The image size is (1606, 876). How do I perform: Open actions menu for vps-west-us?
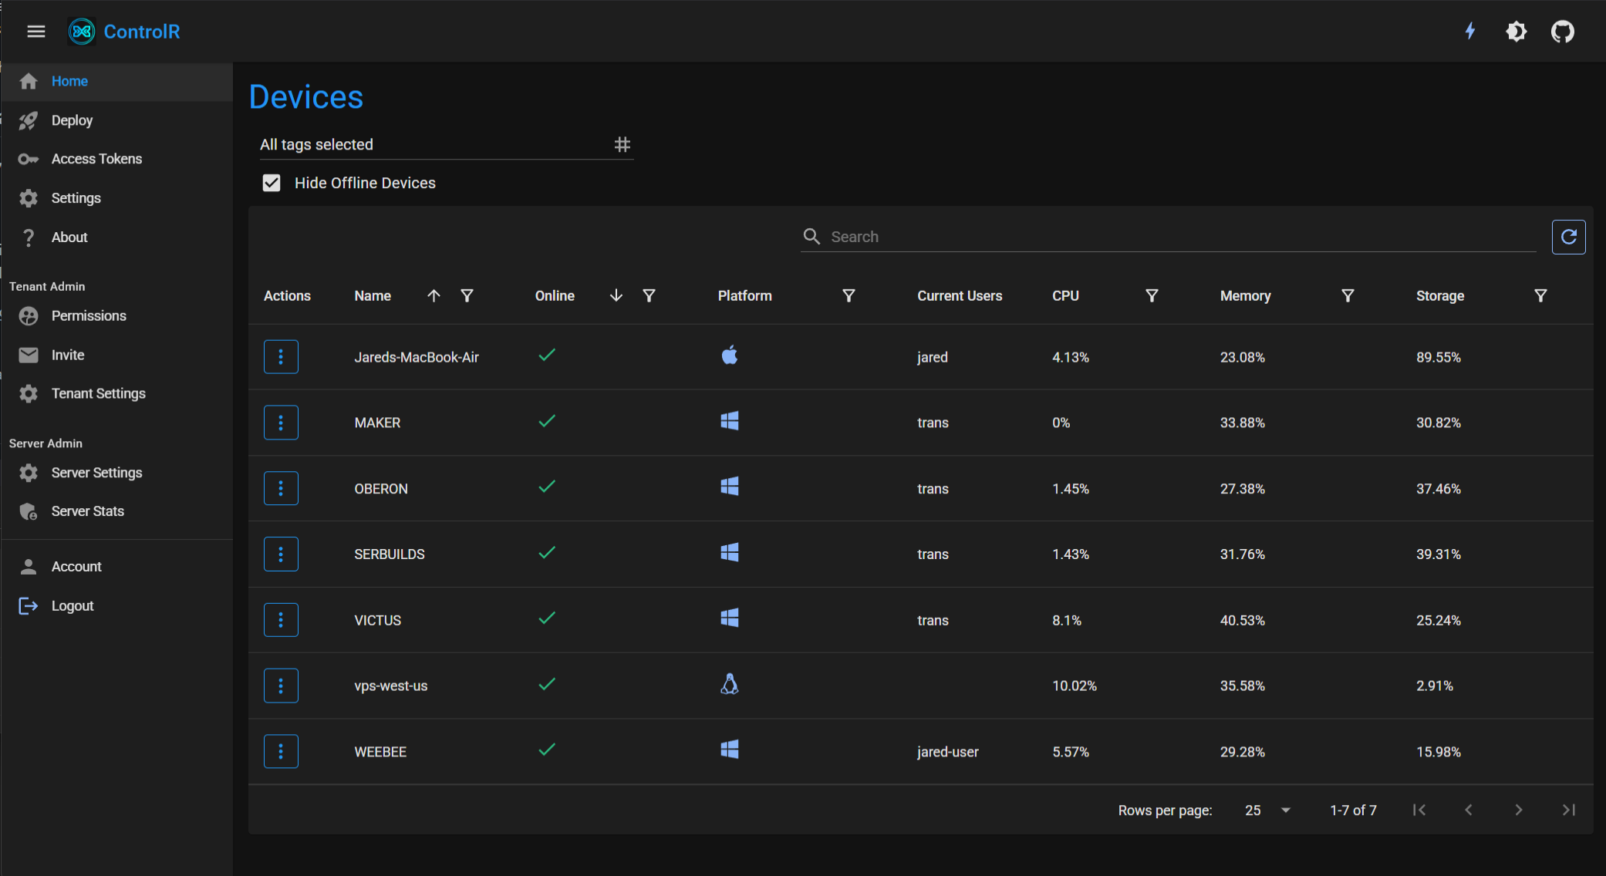[281, 686]
